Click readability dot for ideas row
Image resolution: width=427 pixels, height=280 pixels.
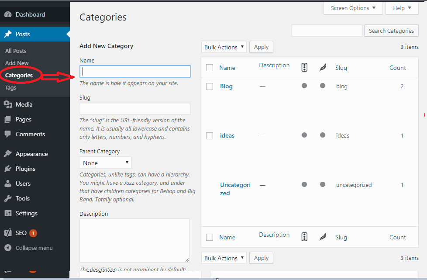point(323,135)
